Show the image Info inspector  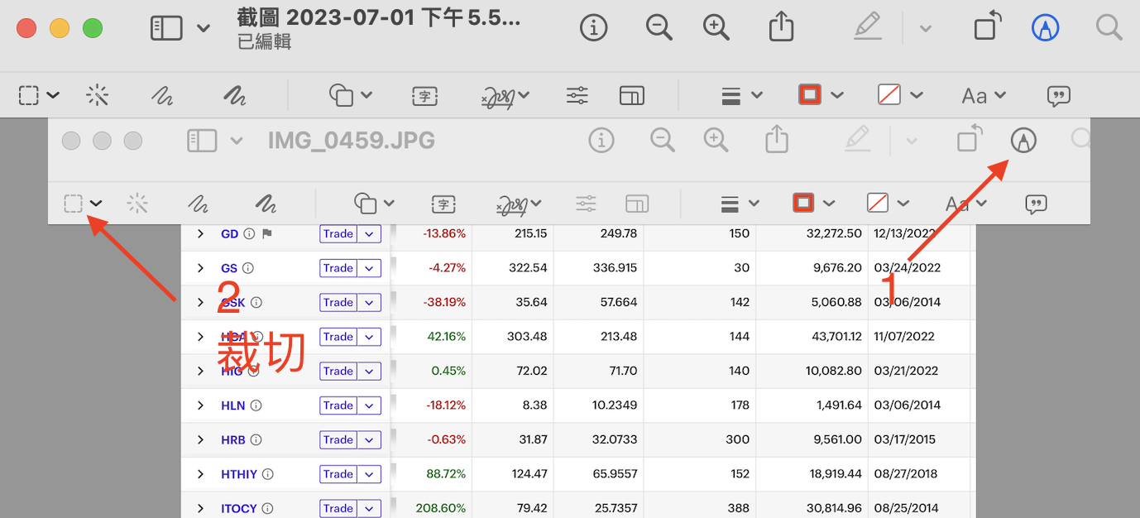pyautogui.click(x=593, y=28)
